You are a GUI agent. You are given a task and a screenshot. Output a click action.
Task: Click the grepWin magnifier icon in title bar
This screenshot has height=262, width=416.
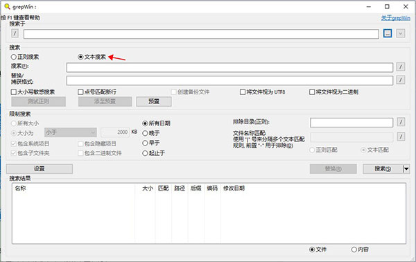tap(7, 6)
